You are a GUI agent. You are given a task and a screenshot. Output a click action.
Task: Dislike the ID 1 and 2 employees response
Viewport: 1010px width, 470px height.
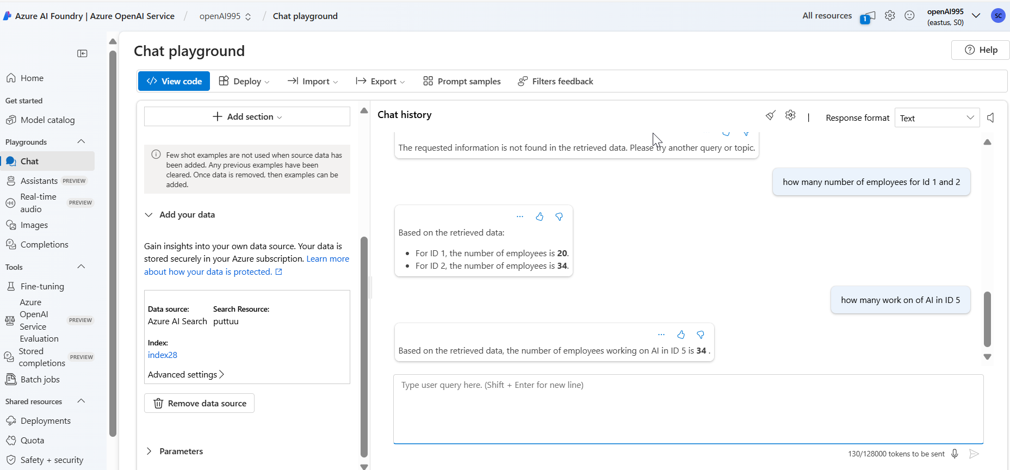[559, 217]
